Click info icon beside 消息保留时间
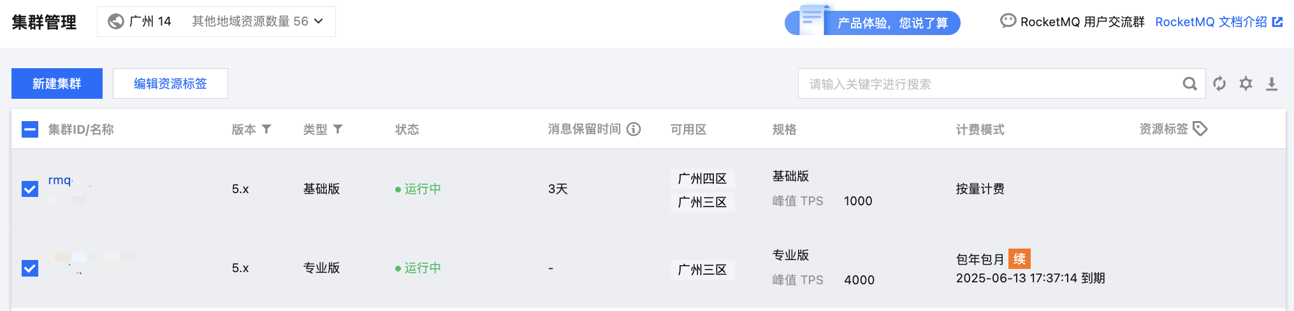This screenshot has height=311, width=1294. (x=634, y=129)
